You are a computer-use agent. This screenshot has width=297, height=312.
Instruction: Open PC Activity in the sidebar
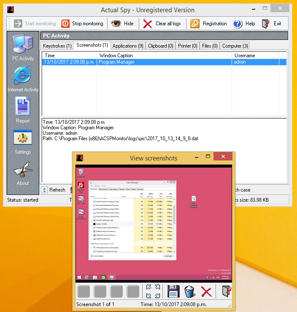coord(23,48)
